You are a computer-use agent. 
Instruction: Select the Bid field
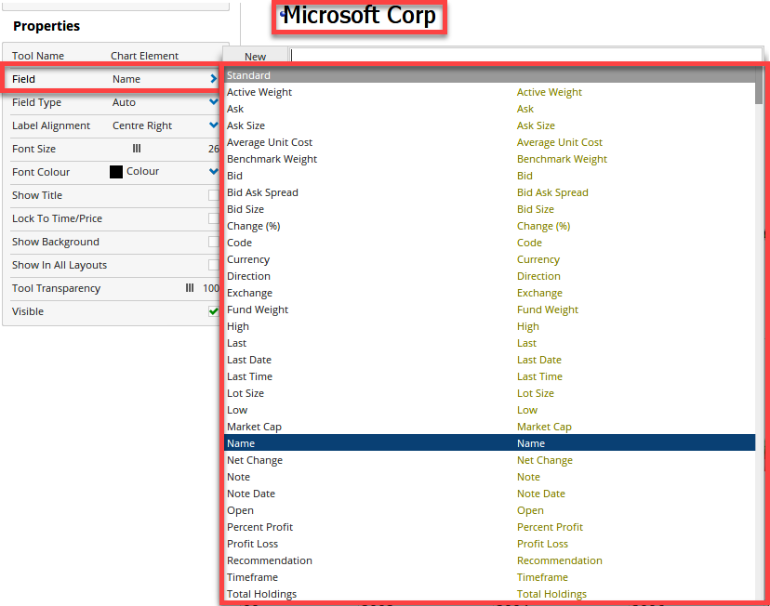[489, 176]
